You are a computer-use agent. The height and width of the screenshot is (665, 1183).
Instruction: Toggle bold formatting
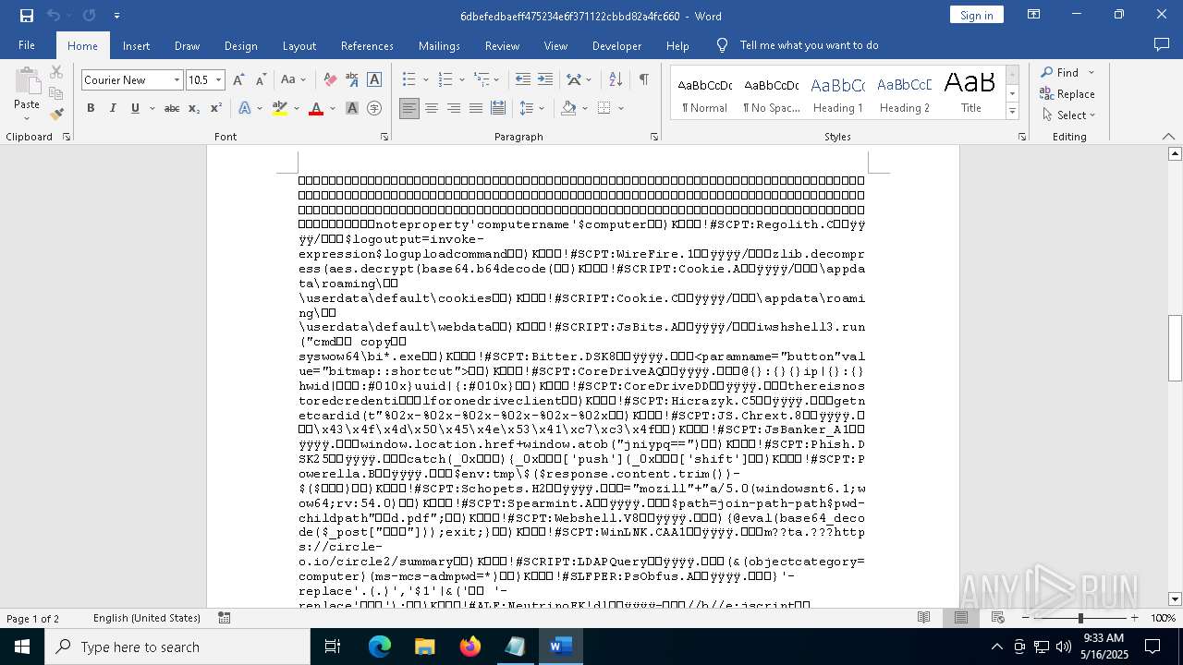click(x=91, y=108)
